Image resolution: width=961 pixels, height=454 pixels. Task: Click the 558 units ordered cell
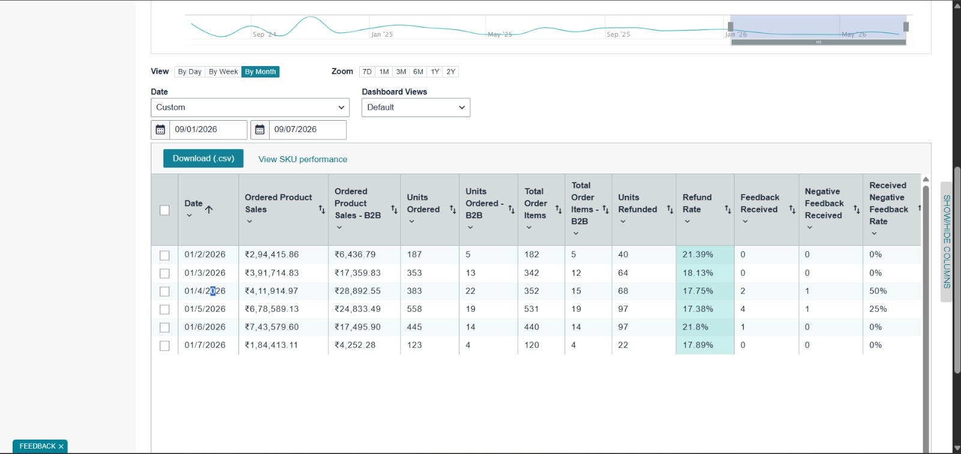tap(430, 309)
